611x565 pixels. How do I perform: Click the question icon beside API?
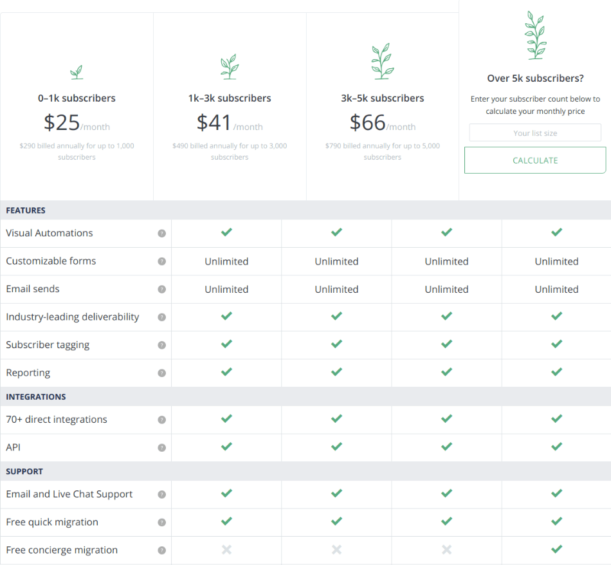[x=161, y=447]
